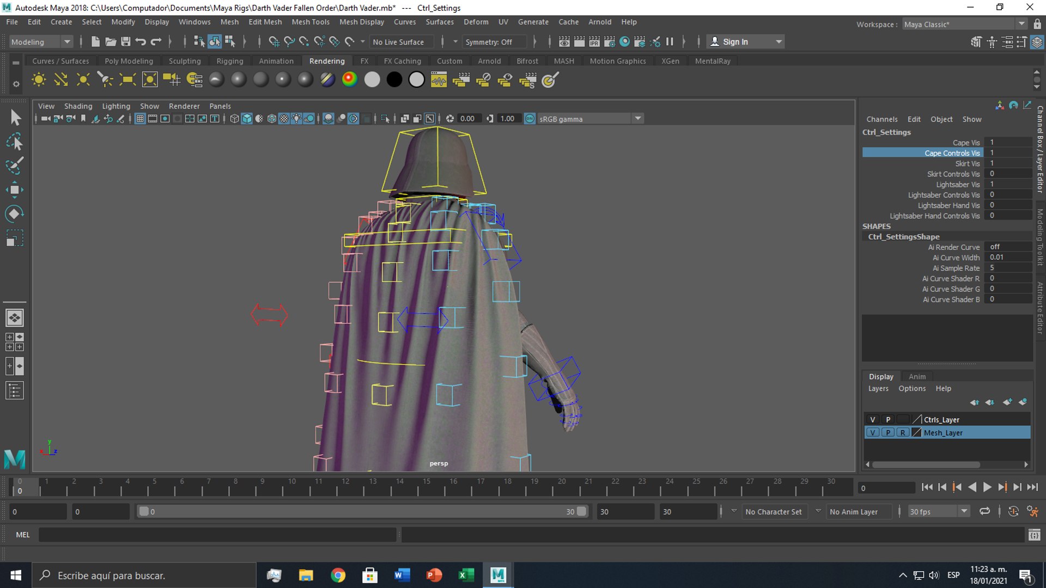Activate the Paint selection tool

point(15,165)
